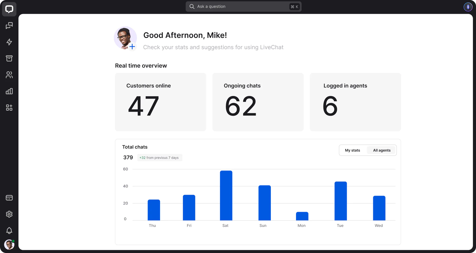
Task: Open Reports via bar chart icon
Action: 9,91
